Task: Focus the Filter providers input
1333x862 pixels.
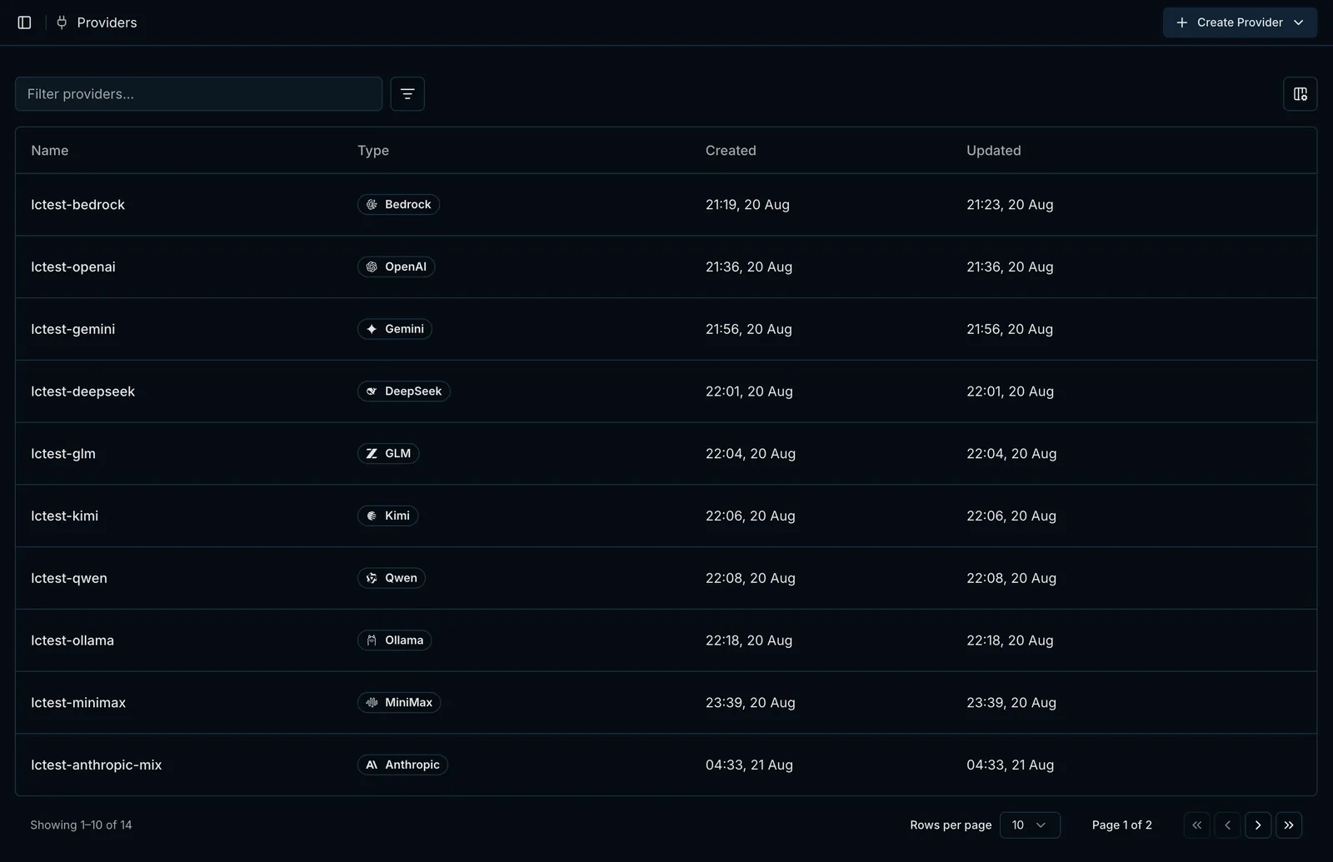Action: [198, 94]
